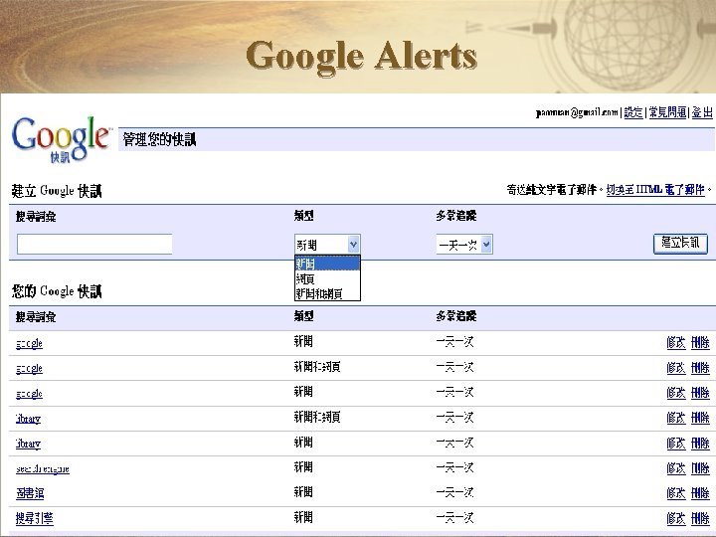Viewport: 716px width, 537px height.
Task: Open the 圖書館 alert link
Action: click(30, 493)
